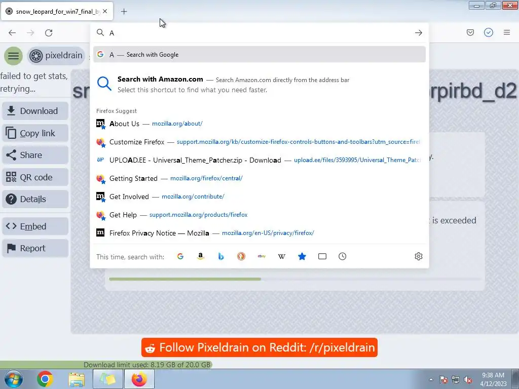This screenshot has width=519, height=389.
Task: Select 'A — Search with Google' suggestion
Action: click(x=259, y=55)
